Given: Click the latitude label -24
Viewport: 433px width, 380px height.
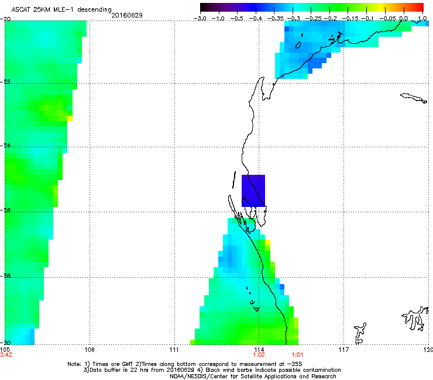Looking at the screenshot, I should tap(5, 146).
